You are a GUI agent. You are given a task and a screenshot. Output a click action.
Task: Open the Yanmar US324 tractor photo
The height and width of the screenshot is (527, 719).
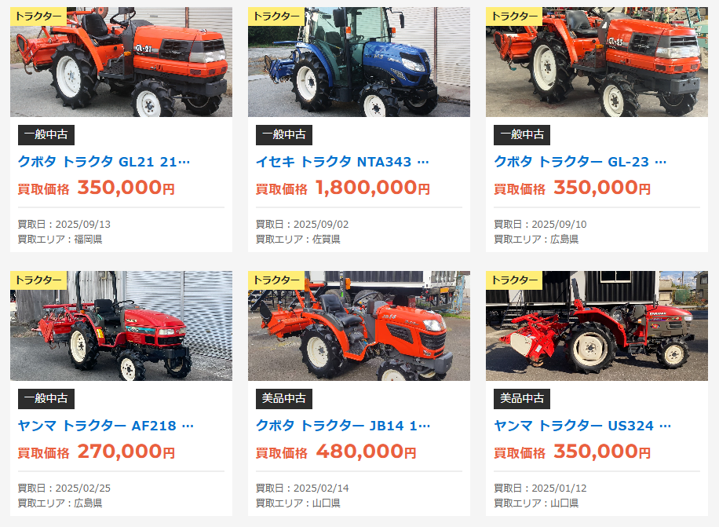[597, 326]
